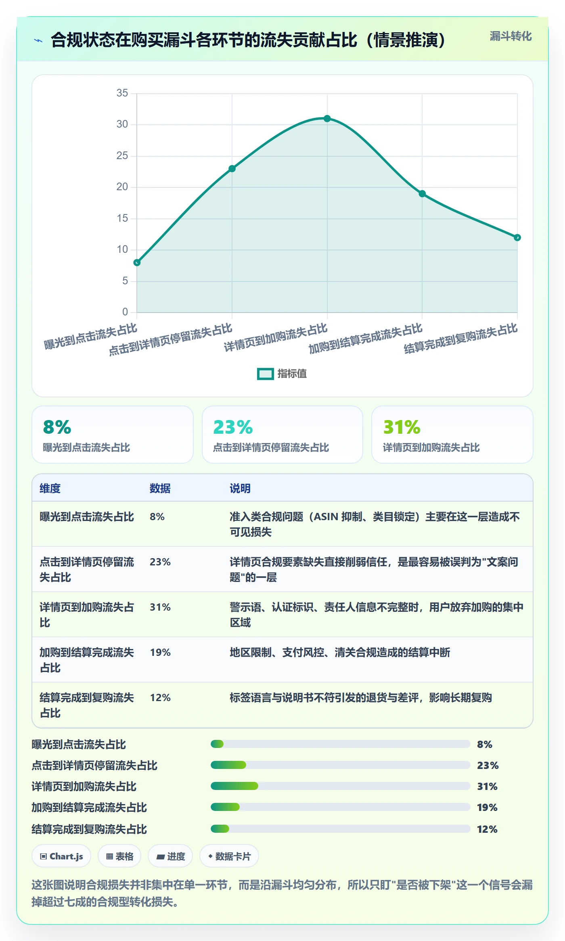
Task: Click the 进度 chip
Action: 170,856
